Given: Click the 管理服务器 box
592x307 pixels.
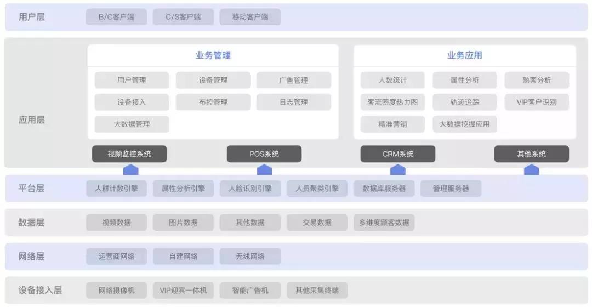Looking at the screenshot, I should 451,189.
